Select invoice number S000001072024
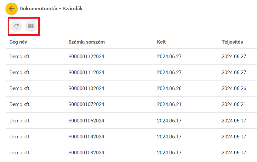The image size is (257, 162). 86,104
